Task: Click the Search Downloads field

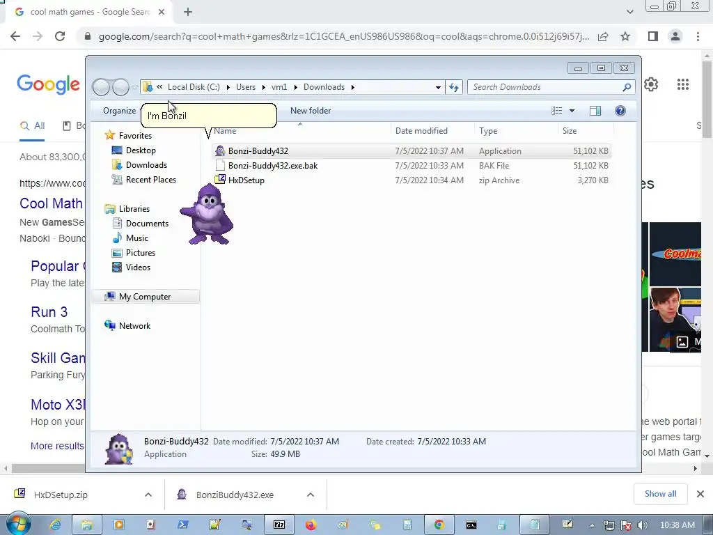Action: point(551,87)
